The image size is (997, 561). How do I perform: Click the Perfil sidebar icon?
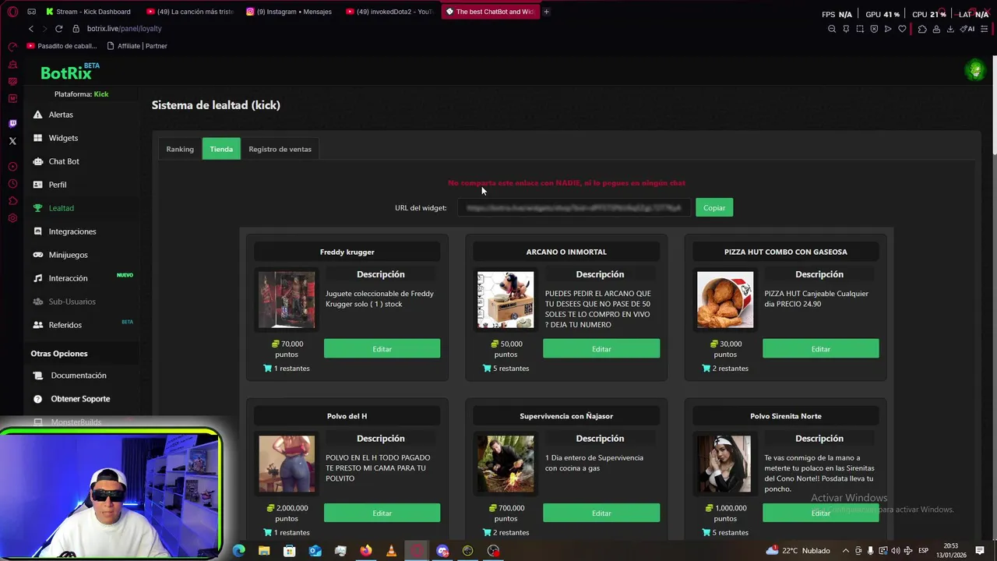pos(37,185)
